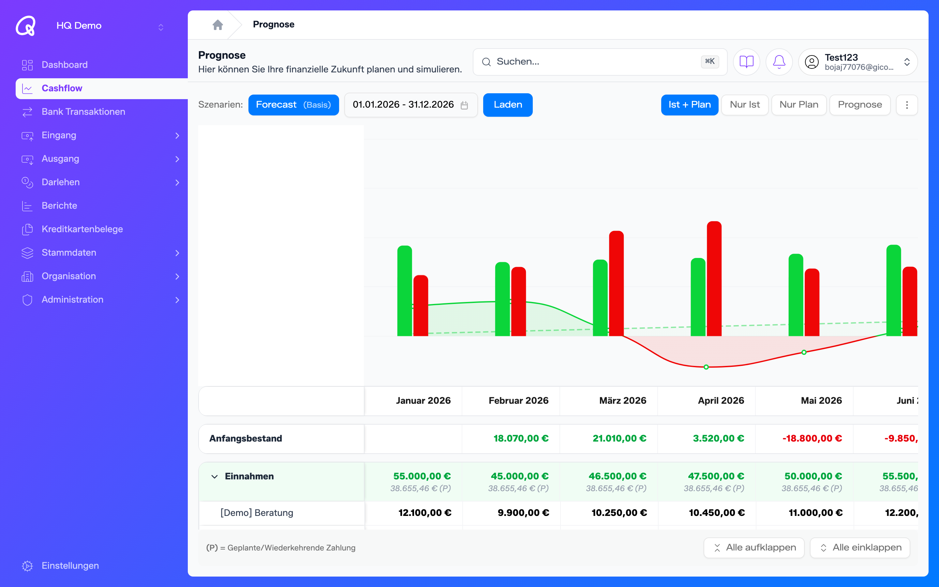Open the date range 01.01.2026 - 31.12.2026 field
The height and width of the screenshot is (587, 939).
point(410,105)
